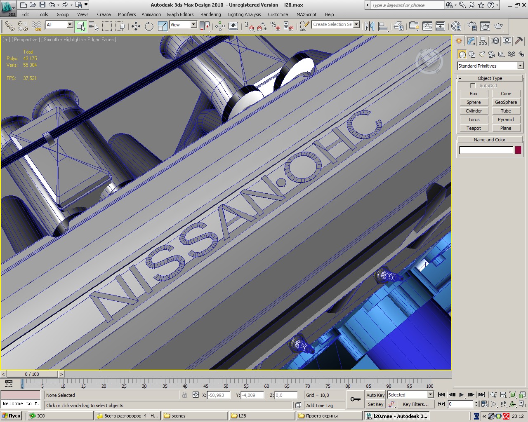Choose the Select and Rotate tool
Screen dimensions: 528x422
tap(149, 26)
